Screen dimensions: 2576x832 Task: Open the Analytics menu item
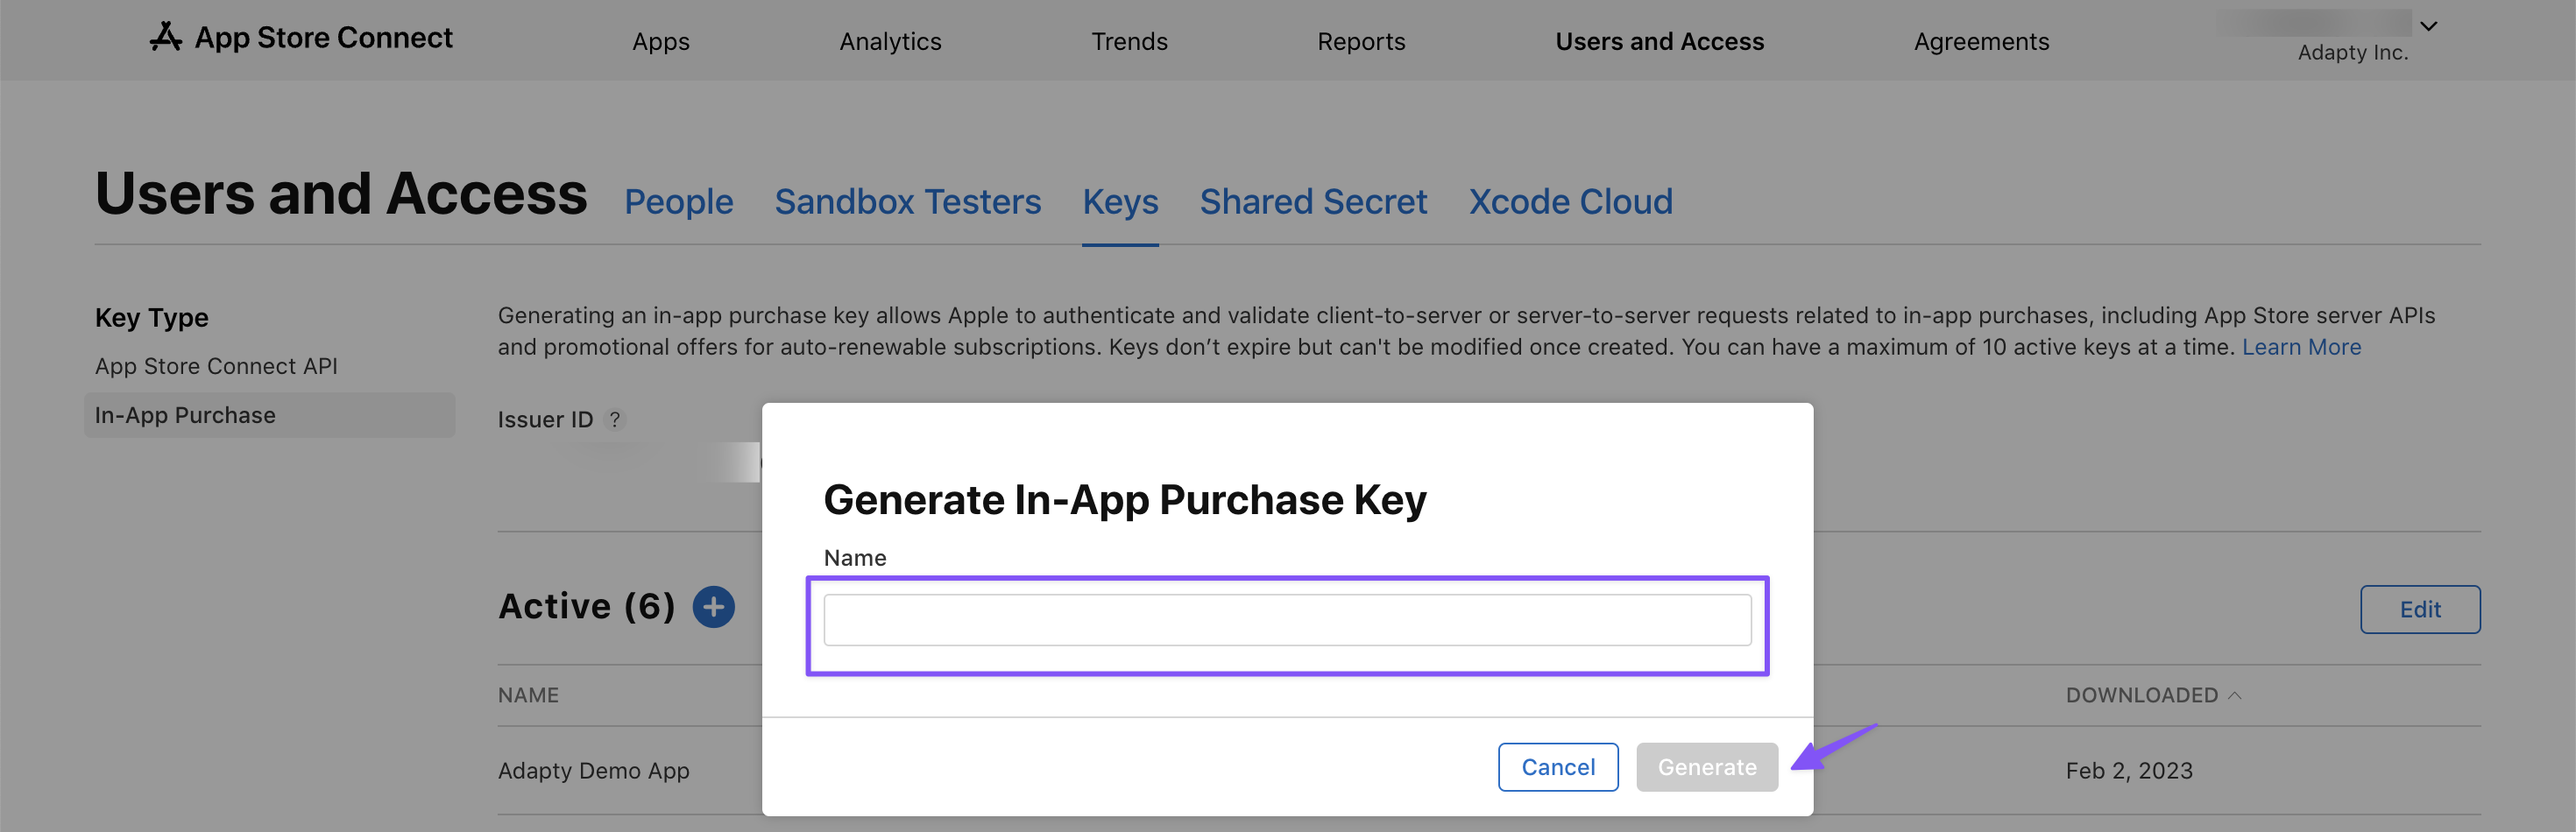pyautogui.click(x=890, y=41)
